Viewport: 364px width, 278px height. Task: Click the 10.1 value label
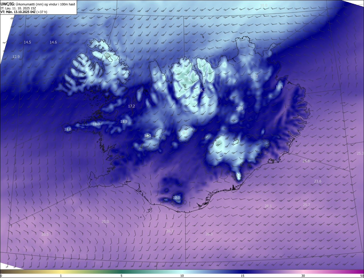tap(148, 136)
